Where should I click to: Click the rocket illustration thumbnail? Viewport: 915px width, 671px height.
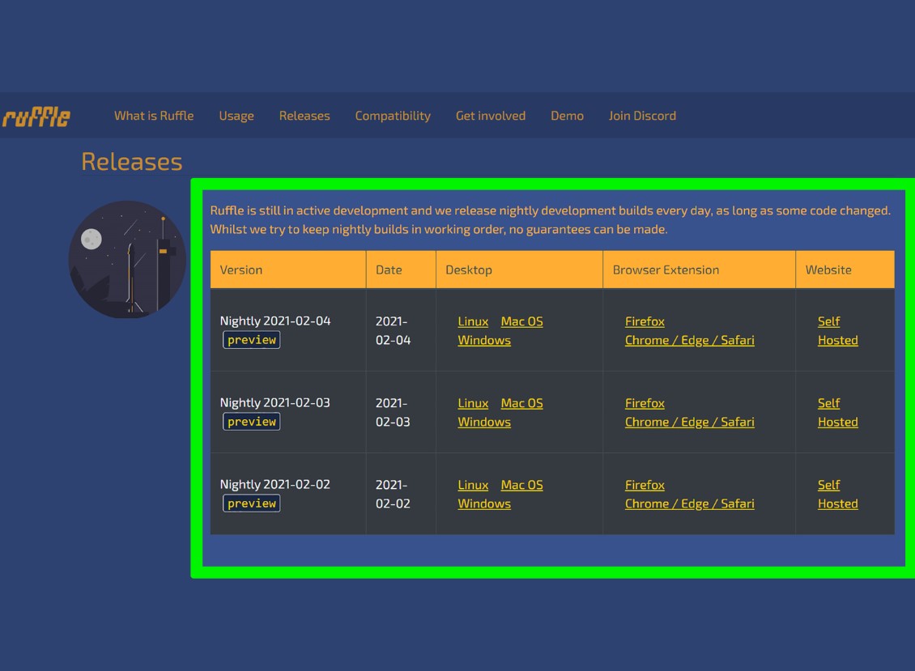(x=127, y=259)
